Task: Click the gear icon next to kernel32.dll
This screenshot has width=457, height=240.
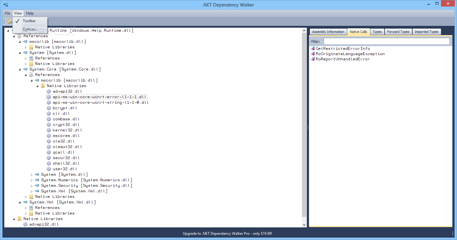Action: tap(49, 130)
